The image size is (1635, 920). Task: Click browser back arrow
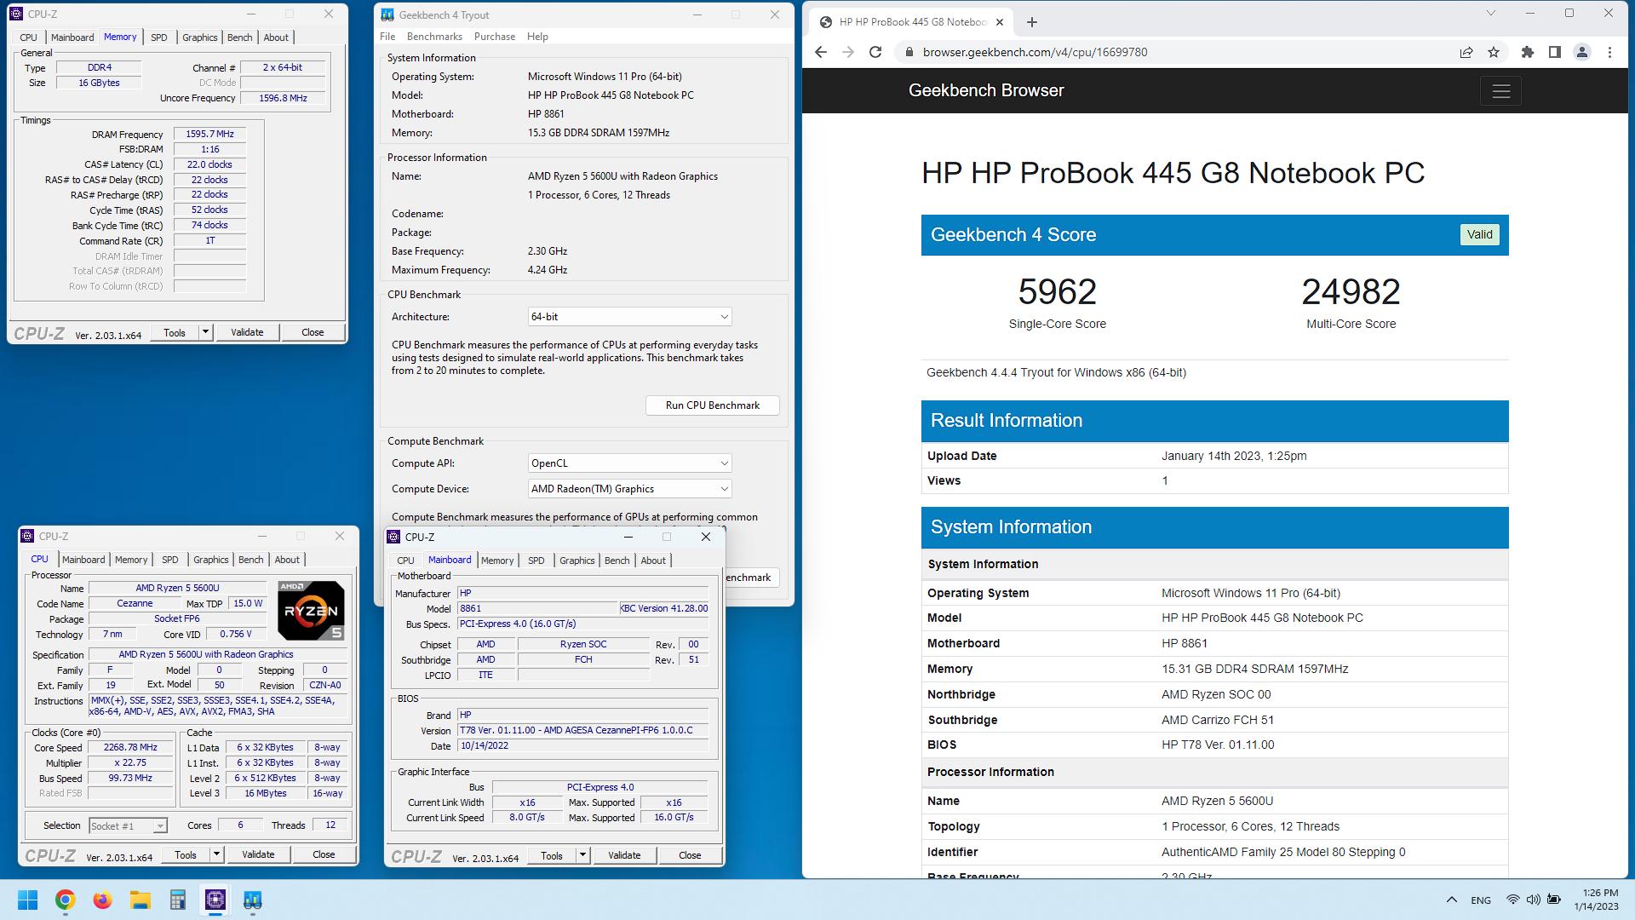(x=820, y=52)
